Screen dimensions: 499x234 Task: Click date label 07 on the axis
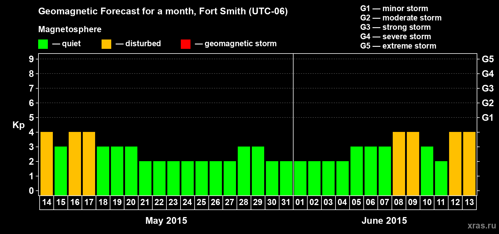[x=385, y=202]
